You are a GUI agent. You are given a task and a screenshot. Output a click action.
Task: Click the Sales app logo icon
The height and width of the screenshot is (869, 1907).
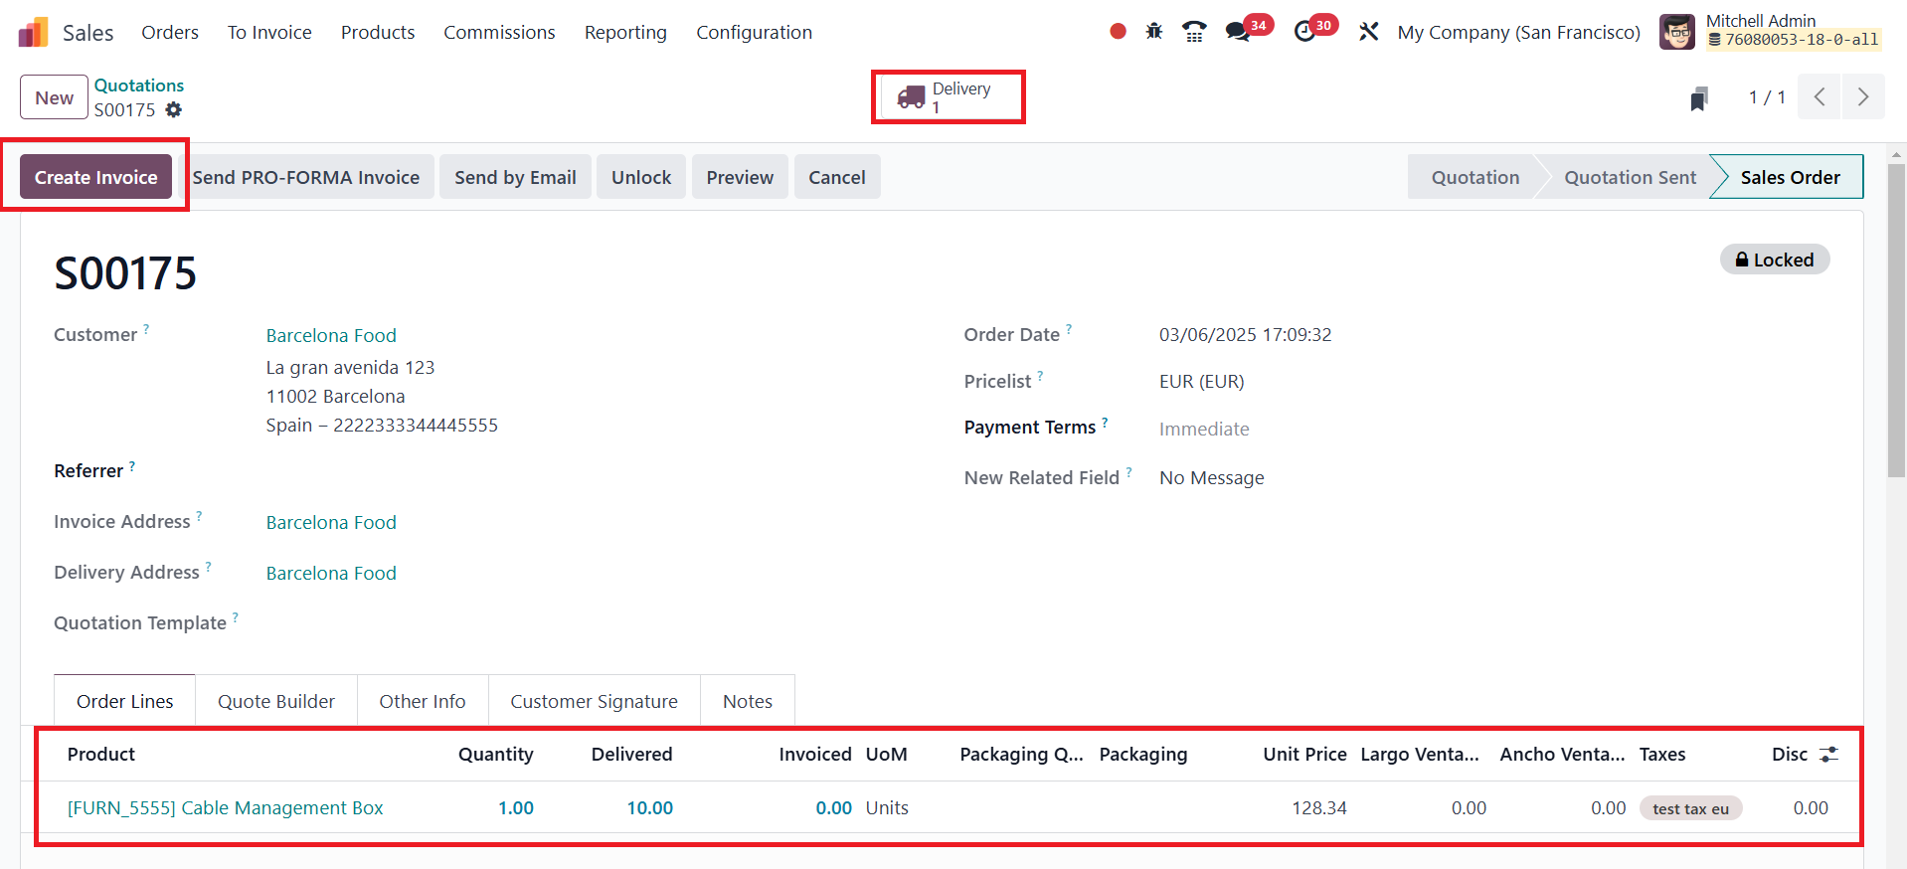click(33, 33)
